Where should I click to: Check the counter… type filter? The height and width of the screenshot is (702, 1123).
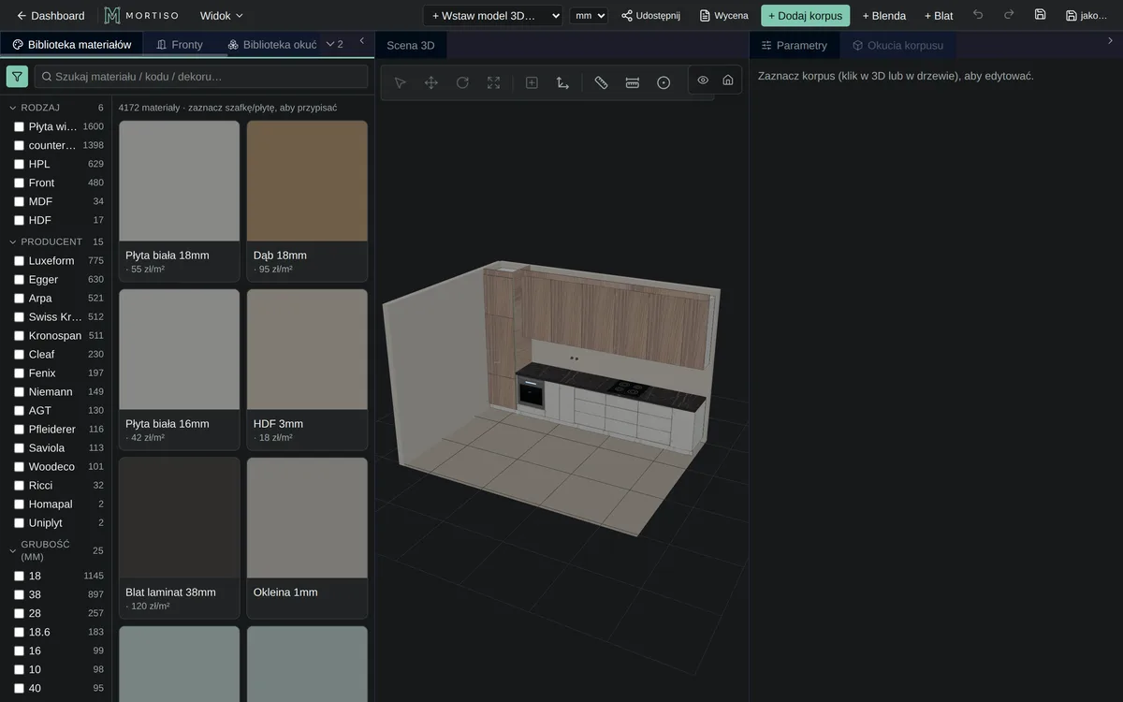coord(19,145)
